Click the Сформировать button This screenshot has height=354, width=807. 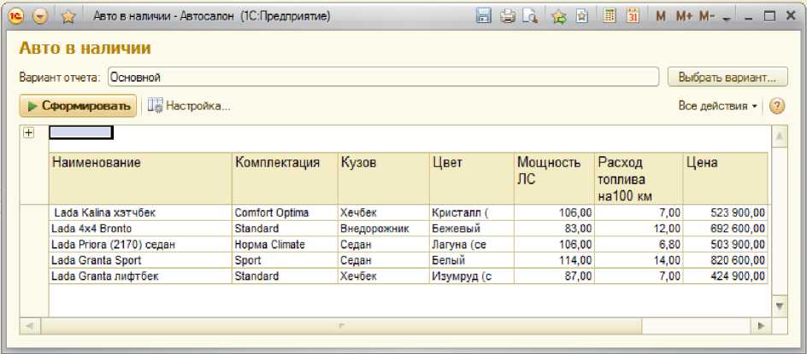click(79, 106)
